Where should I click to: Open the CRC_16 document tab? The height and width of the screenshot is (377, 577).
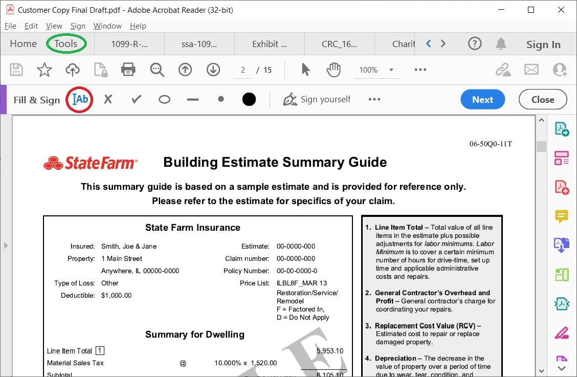pos(339,44)
